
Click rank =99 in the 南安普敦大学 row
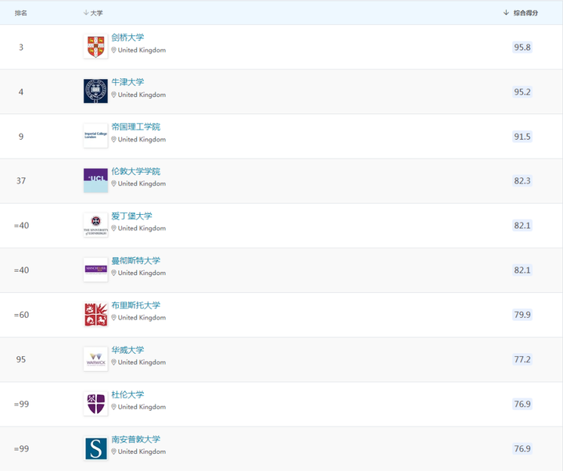(21, 449)
